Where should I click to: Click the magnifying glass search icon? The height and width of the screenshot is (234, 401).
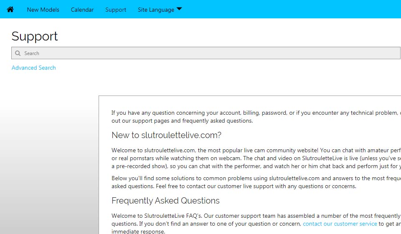18,53
